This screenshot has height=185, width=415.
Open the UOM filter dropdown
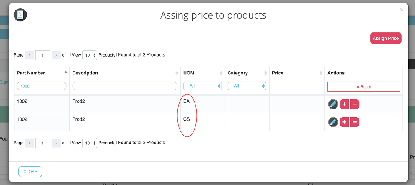202,86
